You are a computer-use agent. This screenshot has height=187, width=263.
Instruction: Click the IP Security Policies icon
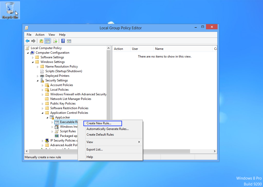click(x=47, y=141)
